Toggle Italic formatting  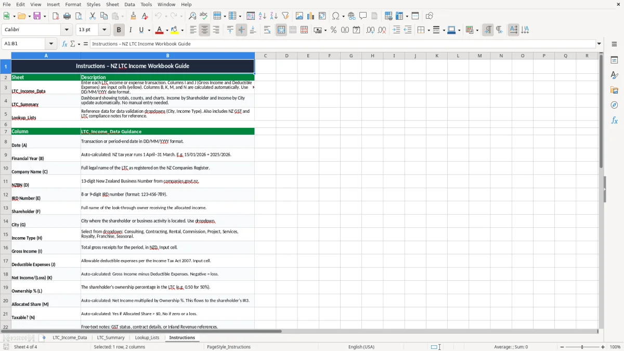130,30
